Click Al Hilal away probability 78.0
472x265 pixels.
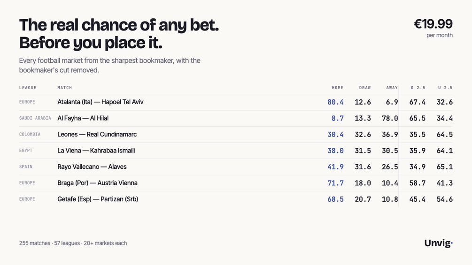pos(390,118)
